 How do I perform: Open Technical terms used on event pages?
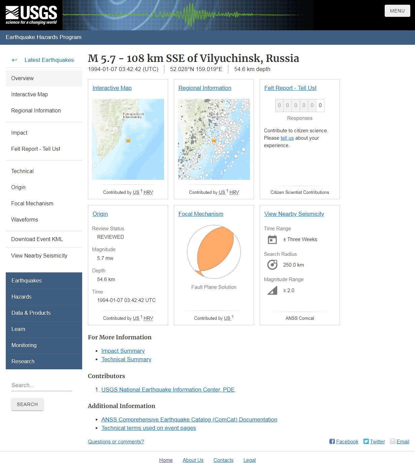(x=149, y=428)
